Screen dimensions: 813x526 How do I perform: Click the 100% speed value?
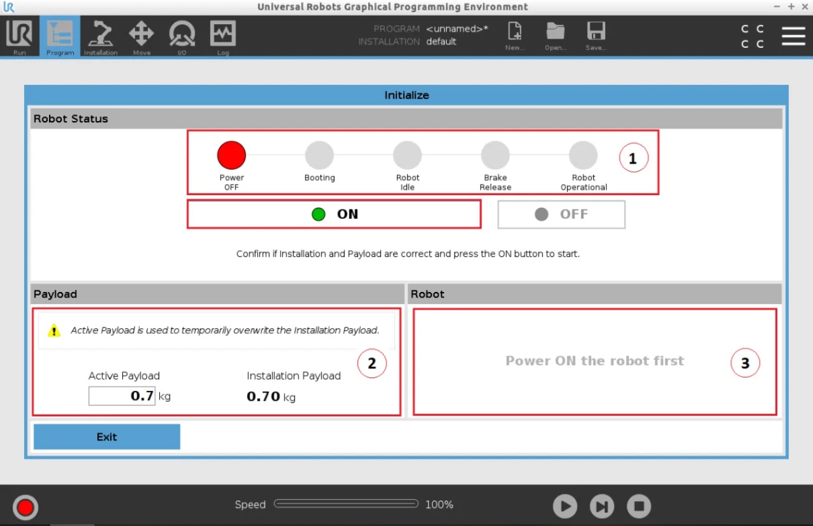click(439, 504)
